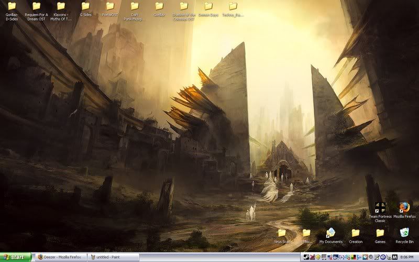Open the Klaxons Myths folder
The image size is (419, 262).
coord(61,6)
